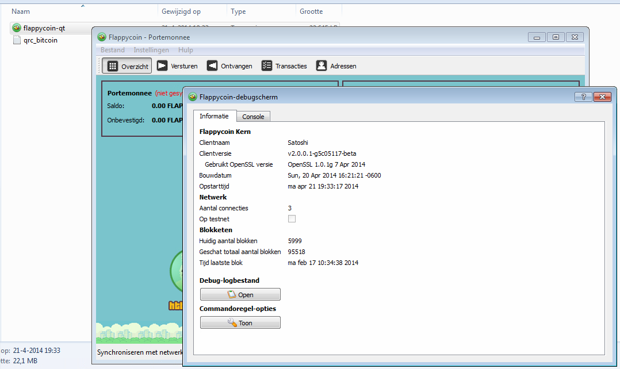This screenshot has height=369, width=620.
Task: Click the Saldo 0.00 FLAP amount
Action: (x=167, y=106)
